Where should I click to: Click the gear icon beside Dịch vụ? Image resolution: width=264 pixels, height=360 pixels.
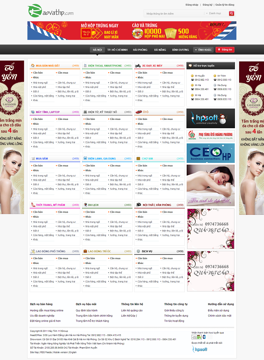pyautogui.click(x=138, y=251)
